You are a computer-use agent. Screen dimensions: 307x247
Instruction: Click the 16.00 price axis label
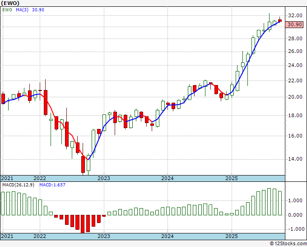pyautogui.click(x=295, y=136)
